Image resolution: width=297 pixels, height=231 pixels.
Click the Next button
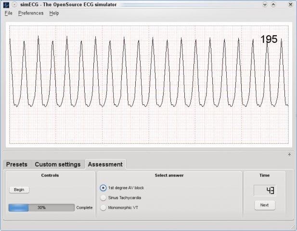coord(264,205)
